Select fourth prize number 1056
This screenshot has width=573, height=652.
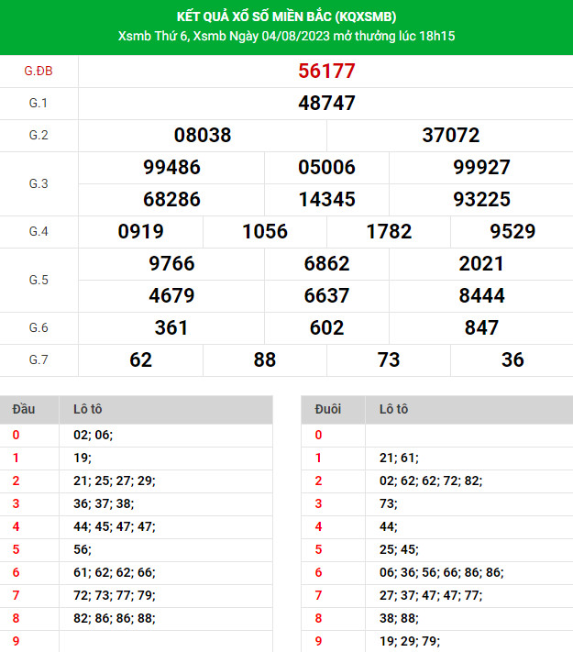[x=265, y=232]
